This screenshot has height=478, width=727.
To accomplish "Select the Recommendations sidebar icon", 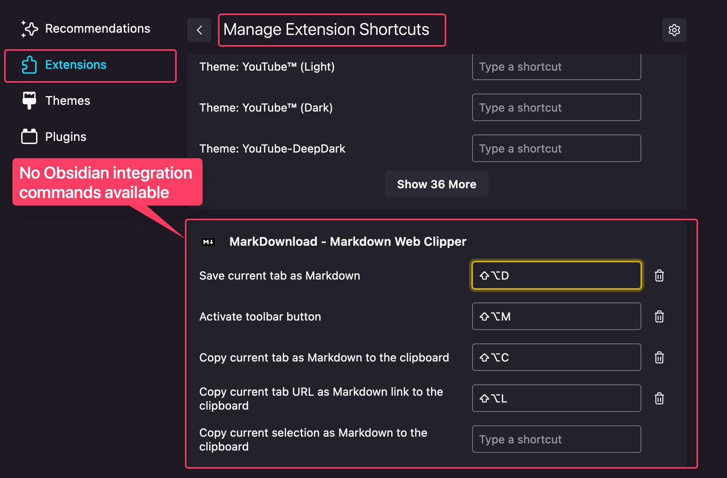I will point(30,29).
